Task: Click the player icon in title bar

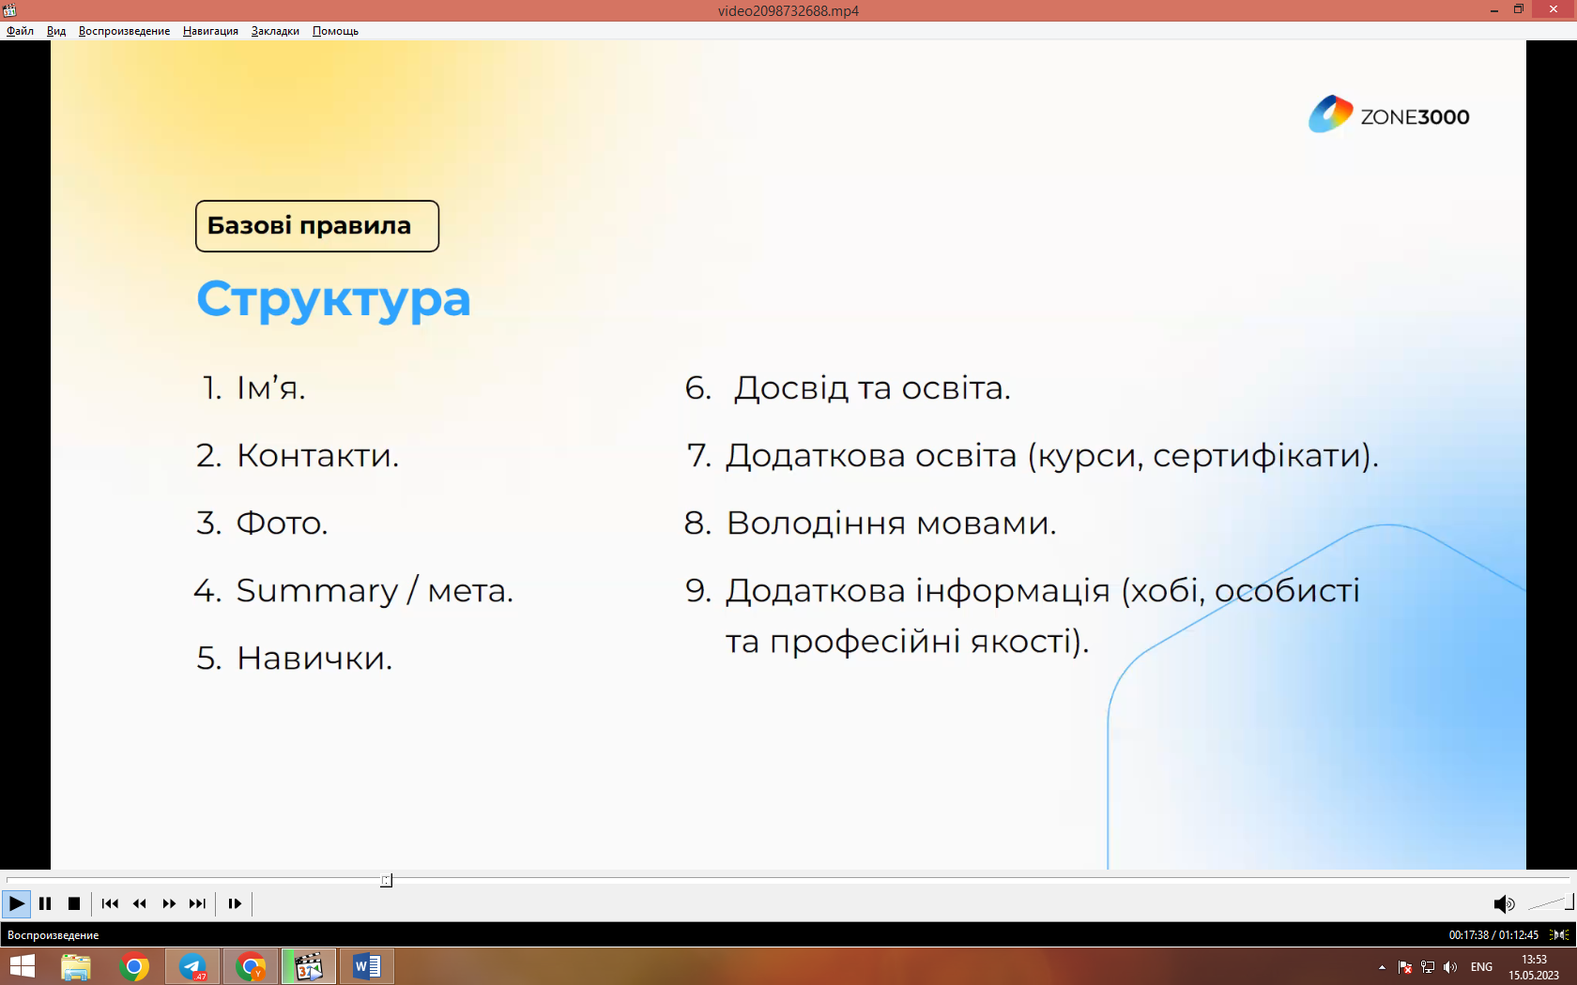Action: click(9, 10)
